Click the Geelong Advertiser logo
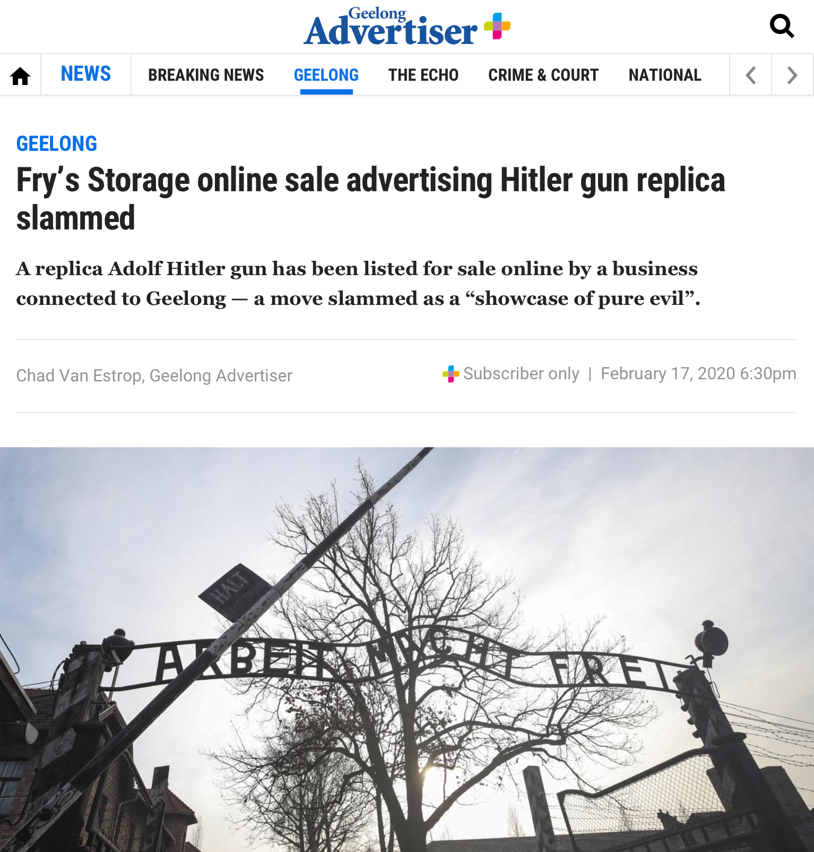The width and height of the screenshot is (814, 852). (391, 26)
